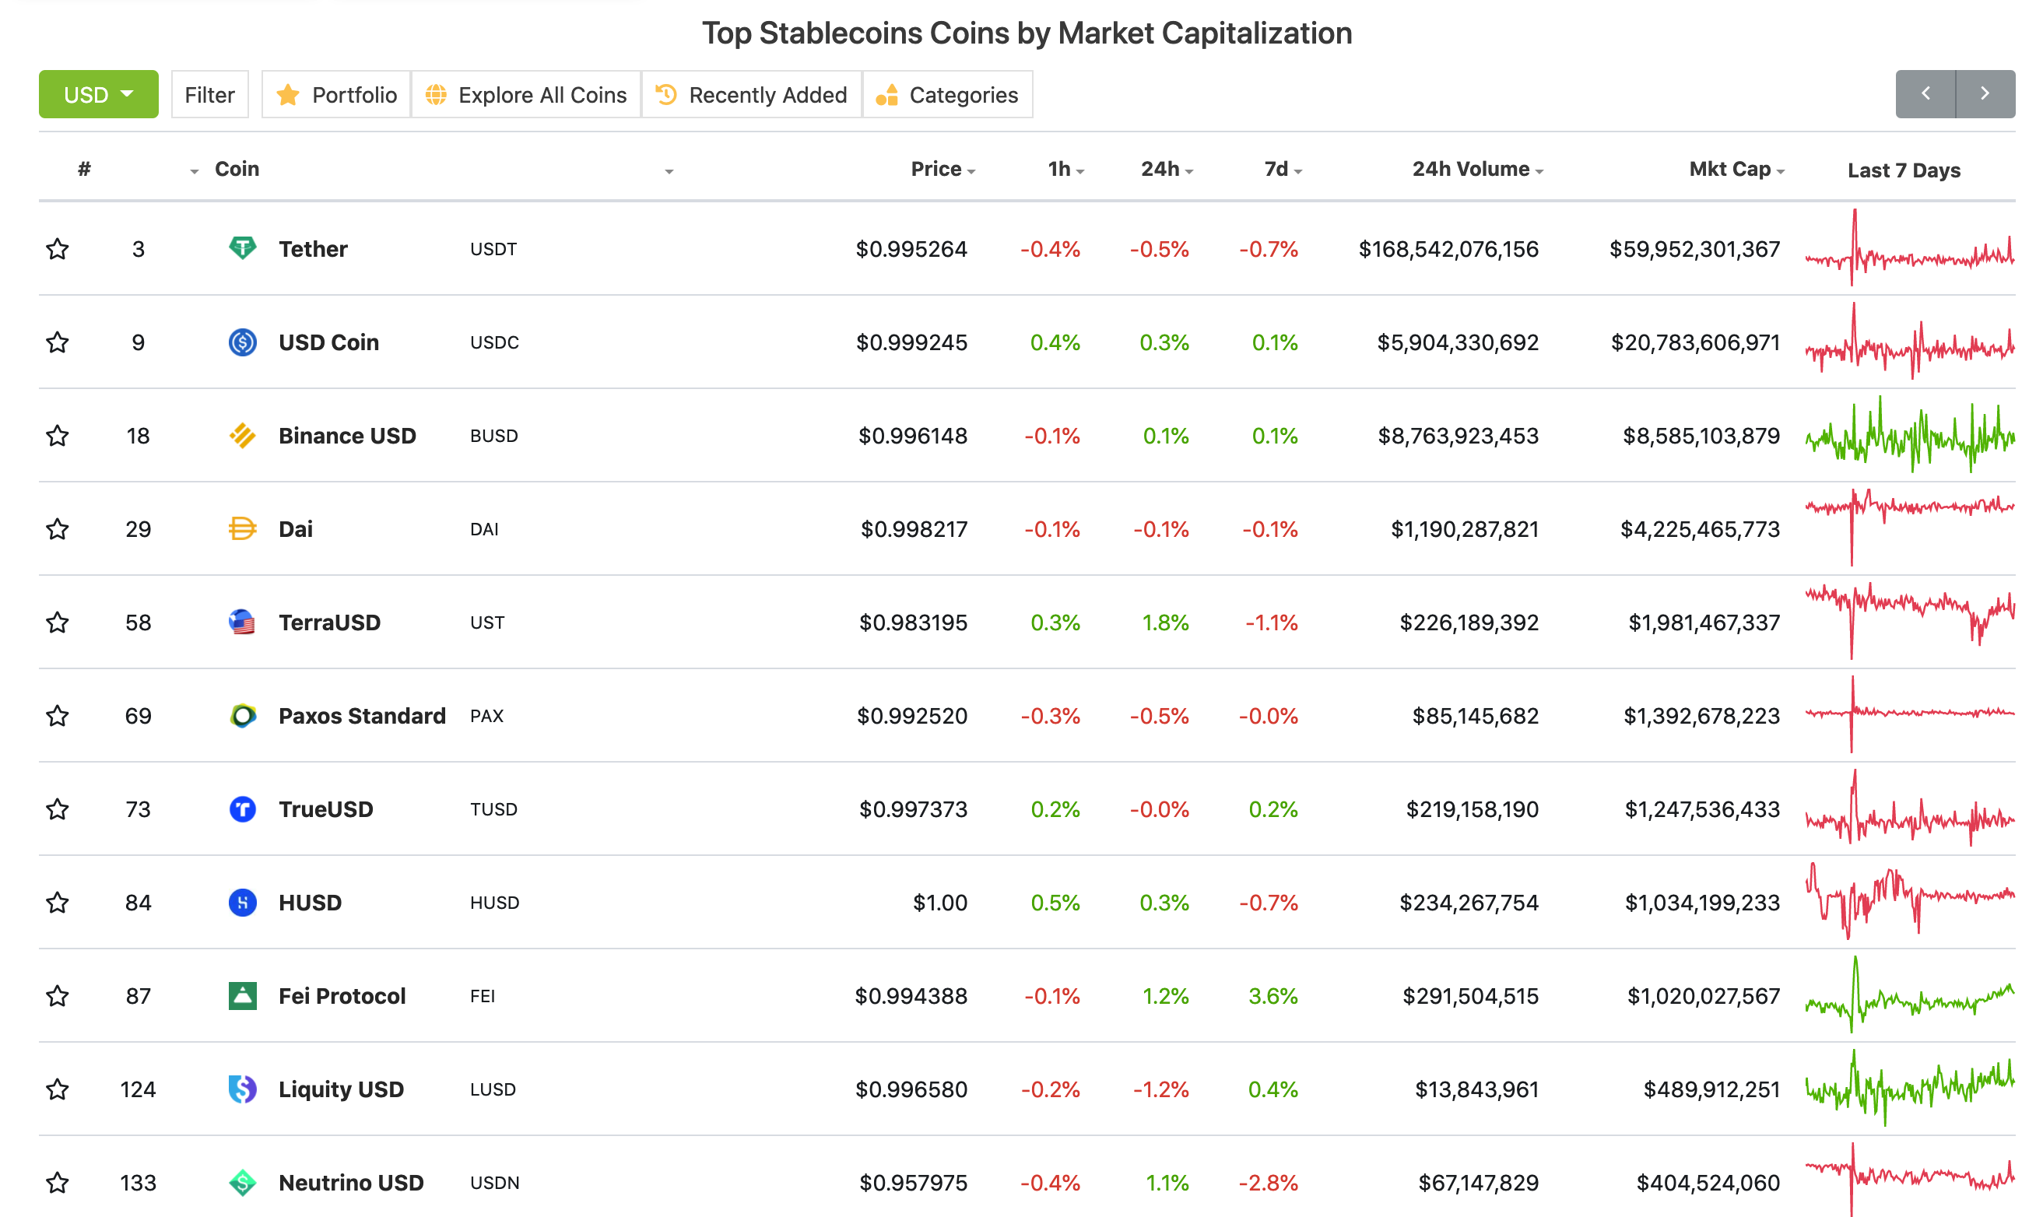Star Dai as a favorite
The height and width of the screenshot is (1217, 2036).
[x=58, y=529]
